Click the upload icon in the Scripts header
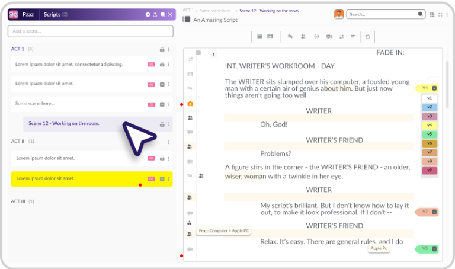Viewport: 455px width, 269px height. click(155, 14)
